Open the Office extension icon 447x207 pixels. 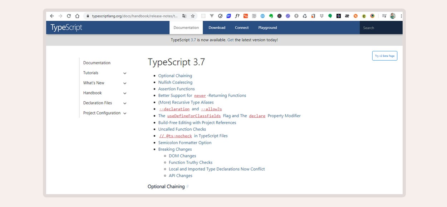[313, 16]
